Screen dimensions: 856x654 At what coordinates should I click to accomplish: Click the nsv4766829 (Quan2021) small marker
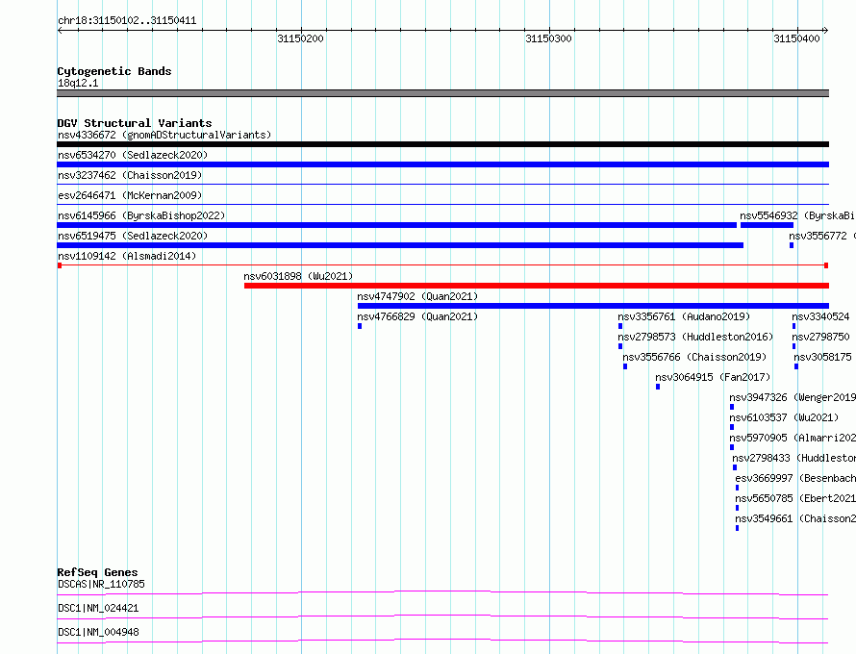(360, 326)
